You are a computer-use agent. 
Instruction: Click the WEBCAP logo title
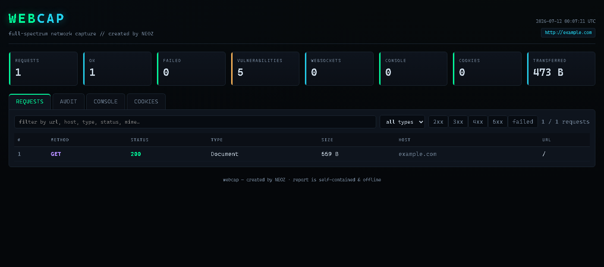pyautogui.click(x=37, y=19)
